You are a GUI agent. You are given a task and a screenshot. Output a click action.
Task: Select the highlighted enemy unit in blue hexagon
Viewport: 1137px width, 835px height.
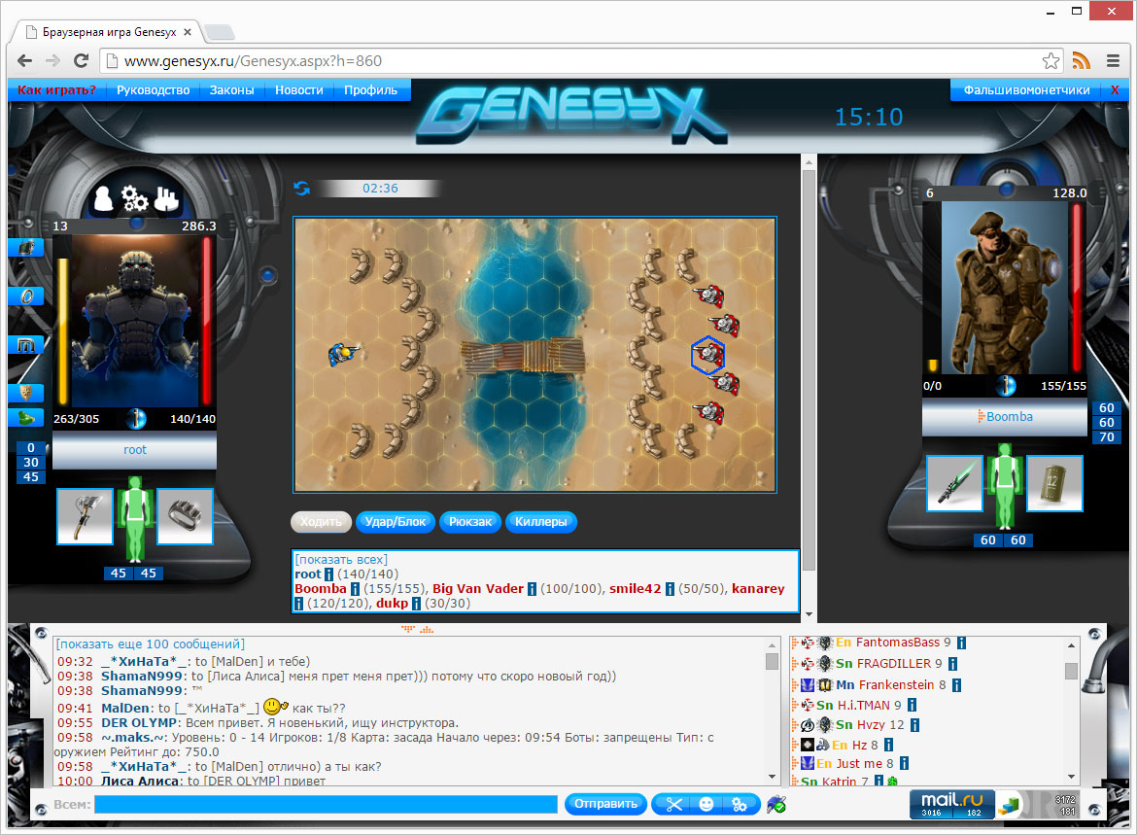point(707,355)
